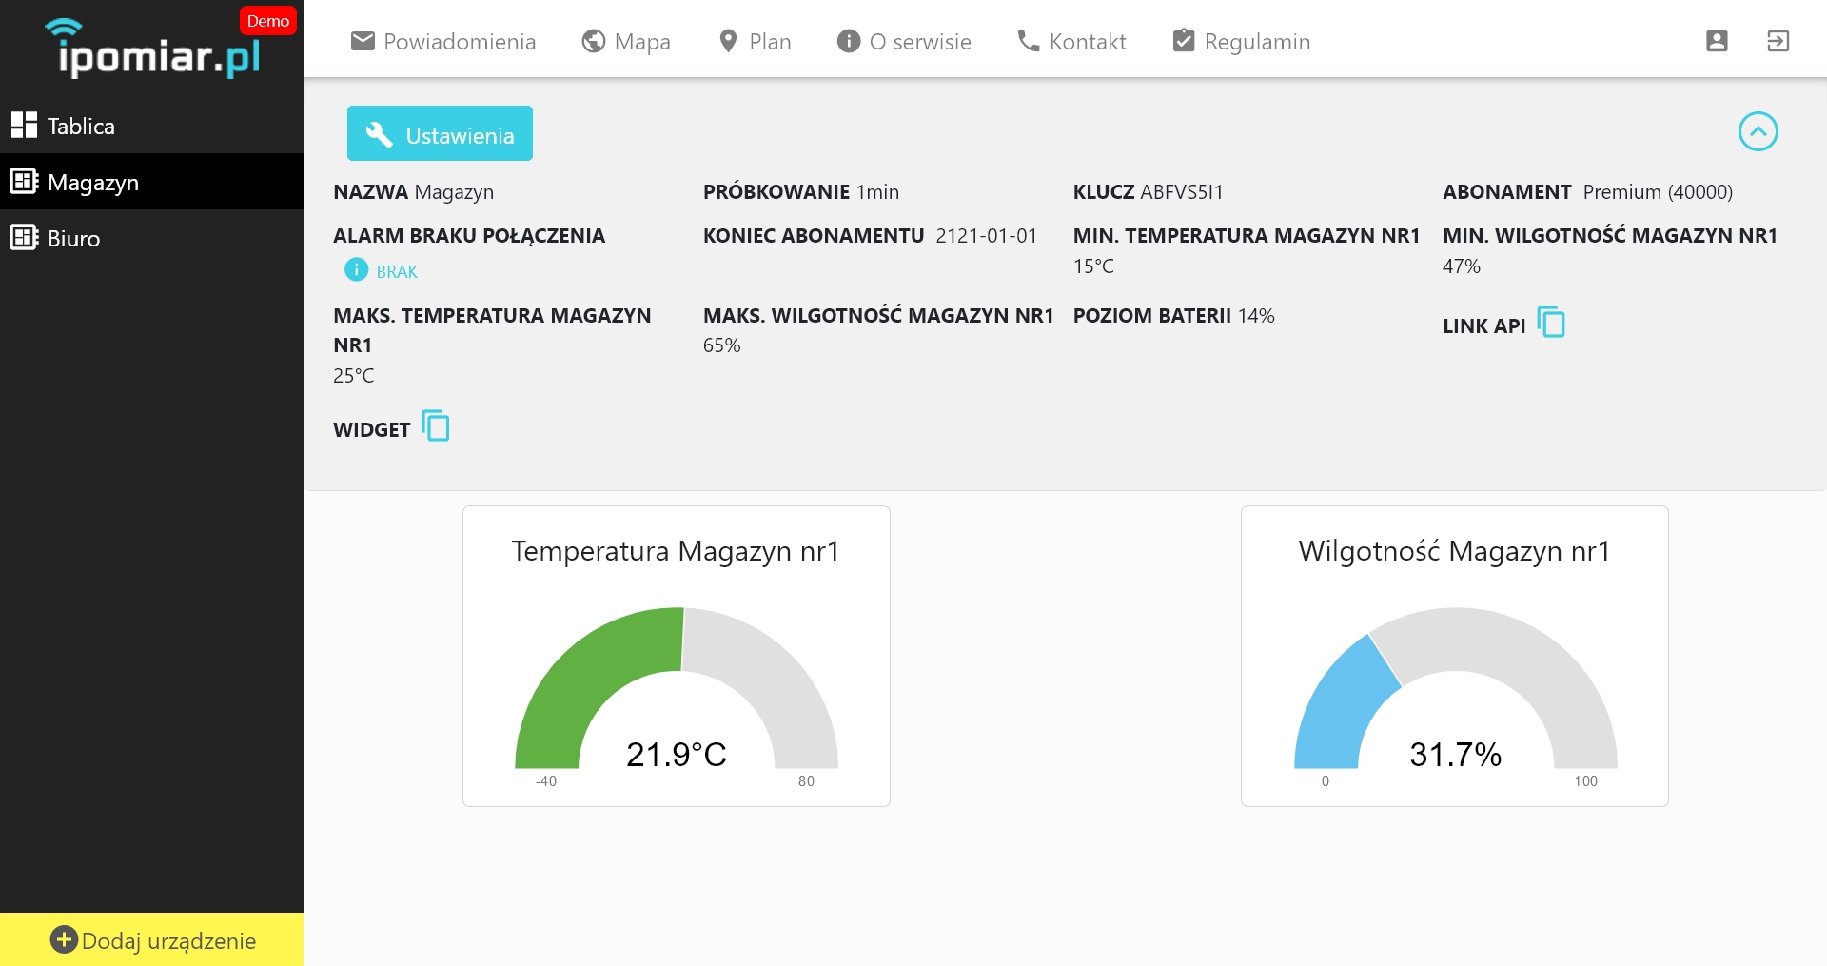1827x966 pixels.
Task: Open the Kontakt page
Action: [1071, 41]
